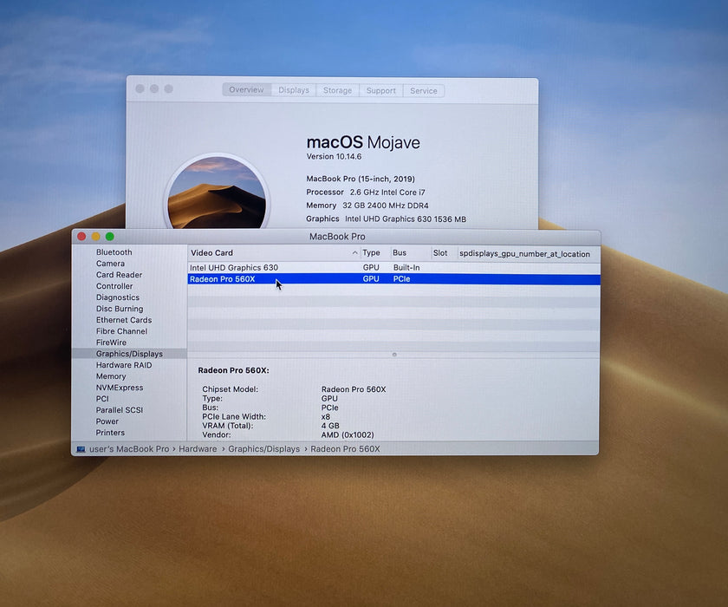Select the Radeon Pro 560X row
The height and width of the screenshot is (607, 728).
click(393, 279)
